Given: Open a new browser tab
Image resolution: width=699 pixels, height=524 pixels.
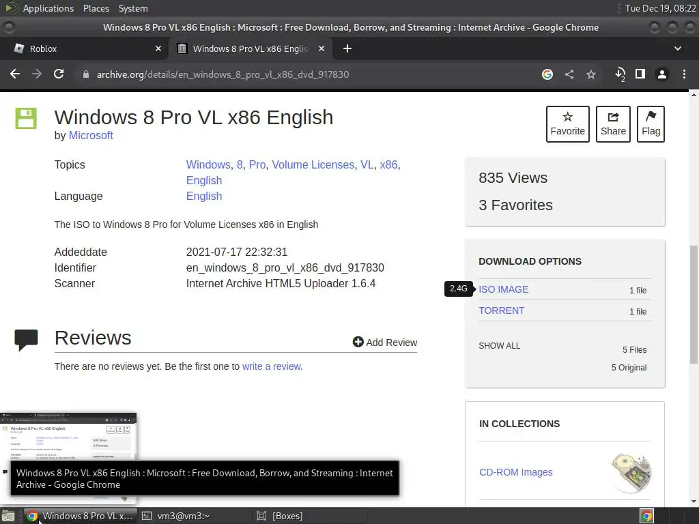Looking at the screenshot, I should tap(347, 48).
